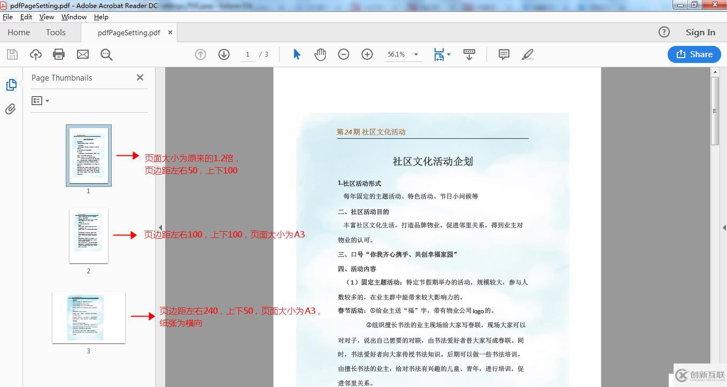The height and width of the screenshot is (387, 727).
Task: Open the Attachments paperclip panel
Action: click(x=11, y=109)
